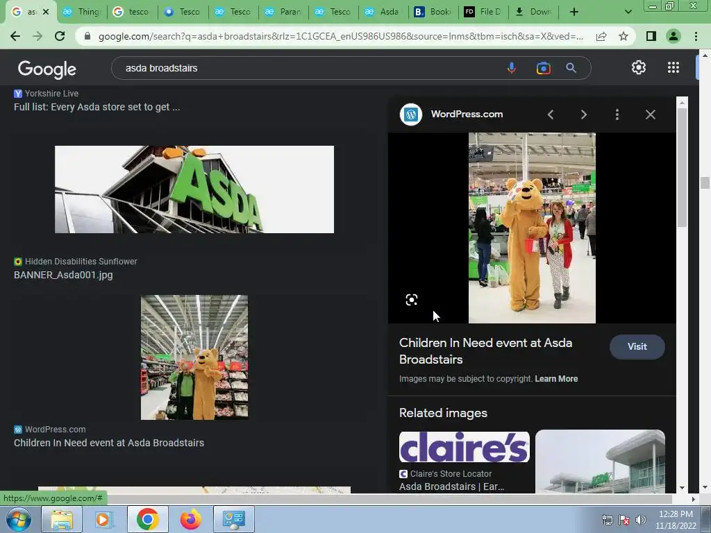Switch to the Downloads tab
Viewport: 711px width, 533px height.
pos(534,12)
